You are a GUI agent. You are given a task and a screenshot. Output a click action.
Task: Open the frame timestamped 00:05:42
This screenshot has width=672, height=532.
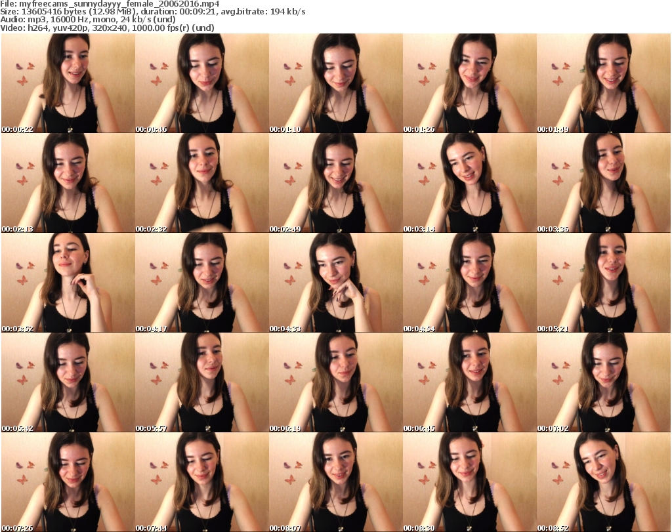[68, 382]
